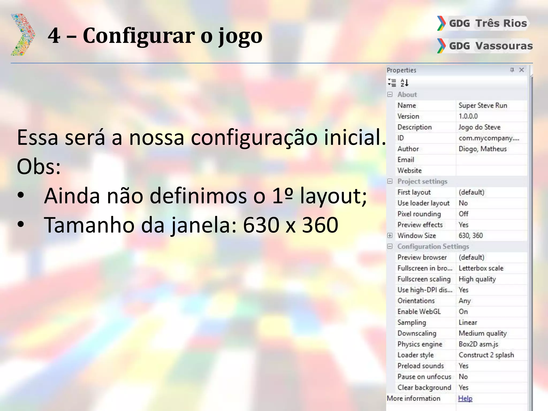Change Fullscreen scaling High quality value
The image size is (548, 411).
[x=492, y=279]
